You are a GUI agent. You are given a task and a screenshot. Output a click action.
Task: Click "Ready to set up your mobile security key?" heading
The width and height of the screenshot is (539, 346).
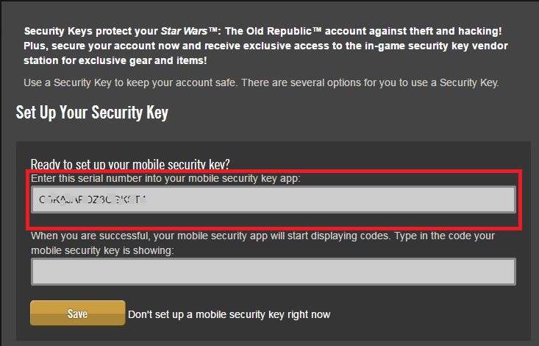click(x=130, y=164)
